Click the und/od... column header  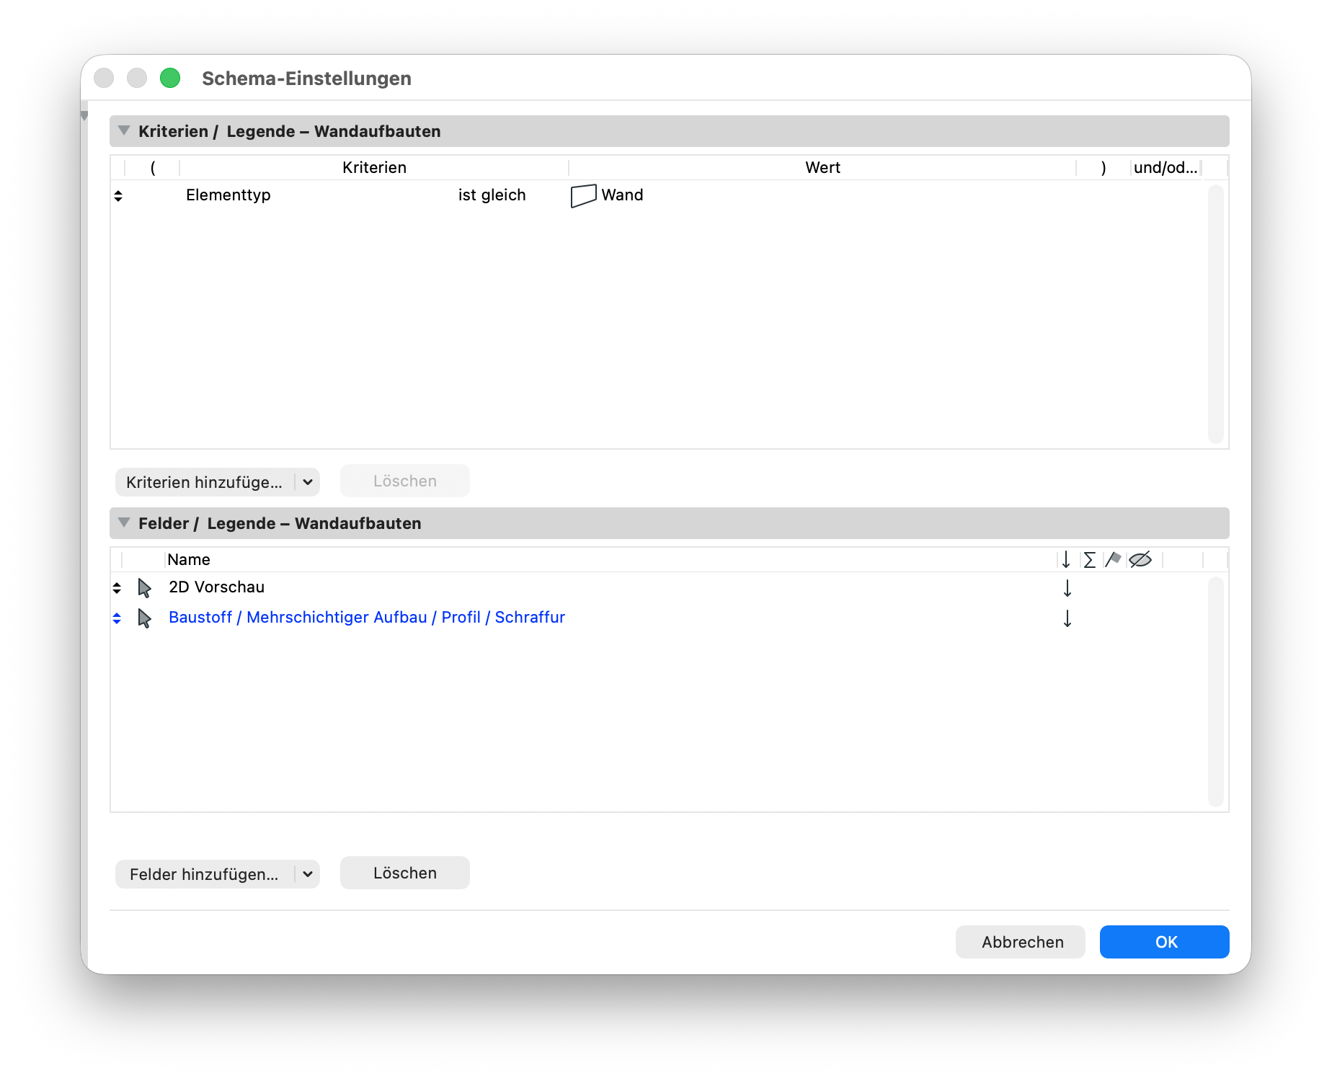tap(1165, 167)
